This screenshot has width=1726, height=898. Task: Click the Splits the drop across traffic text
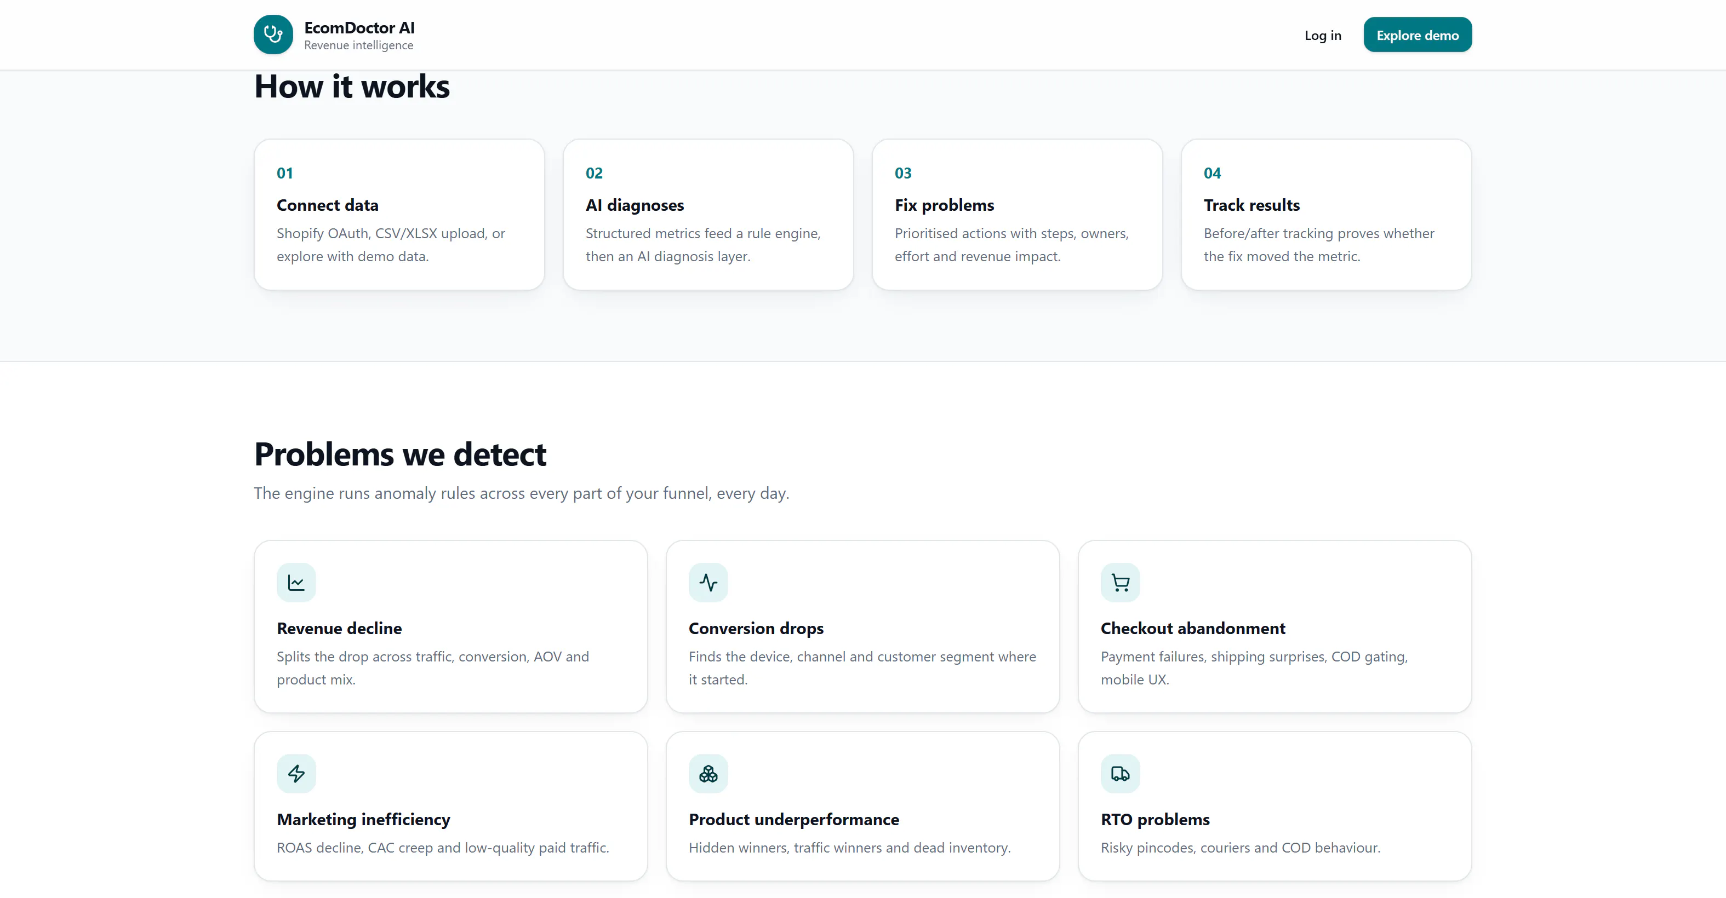coord(432,667)
